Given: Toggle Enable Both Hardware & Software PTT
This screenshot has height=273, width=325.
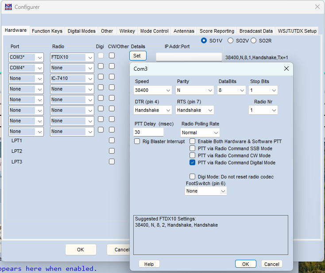Looking at the screenshot, I should pos(193,141).
